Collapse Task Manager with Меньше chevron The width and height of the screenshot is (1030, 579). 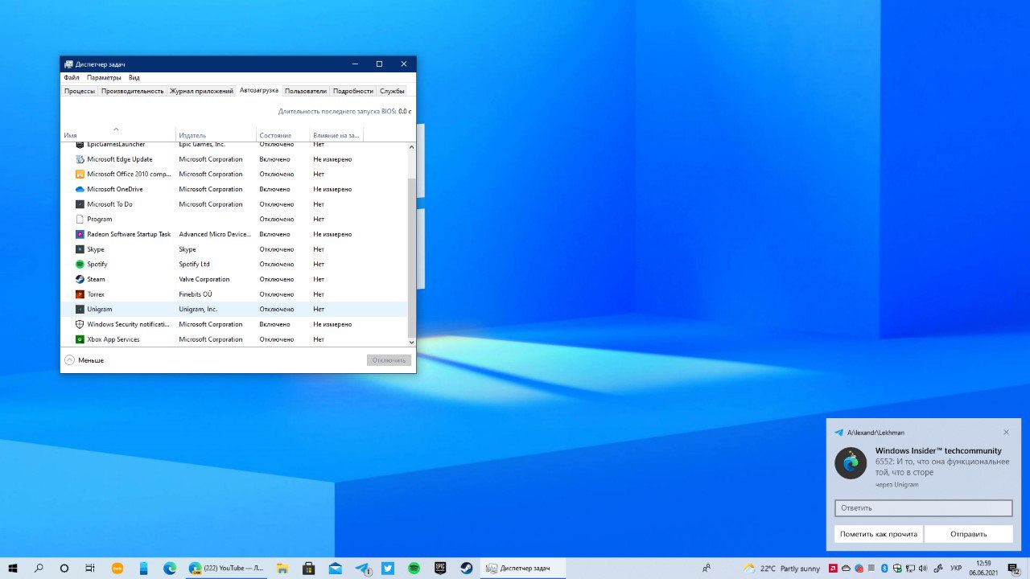click(69, 360)
